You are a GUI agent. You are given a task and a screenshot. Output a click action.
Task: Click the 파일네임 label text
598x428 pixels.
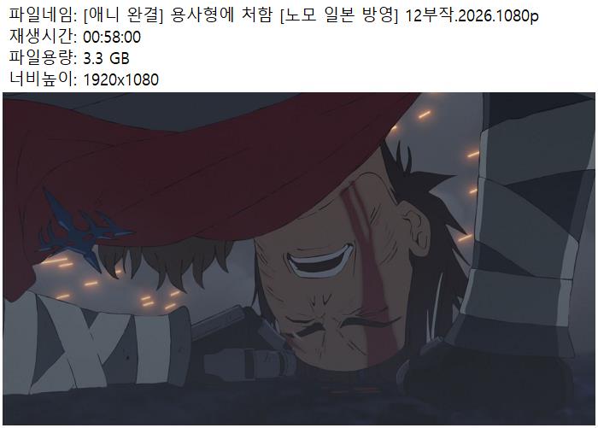43,15
